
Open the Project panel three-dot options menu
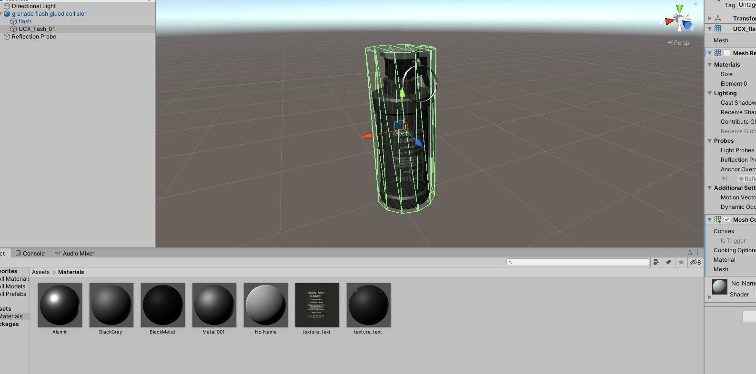[x=697, y=253]
